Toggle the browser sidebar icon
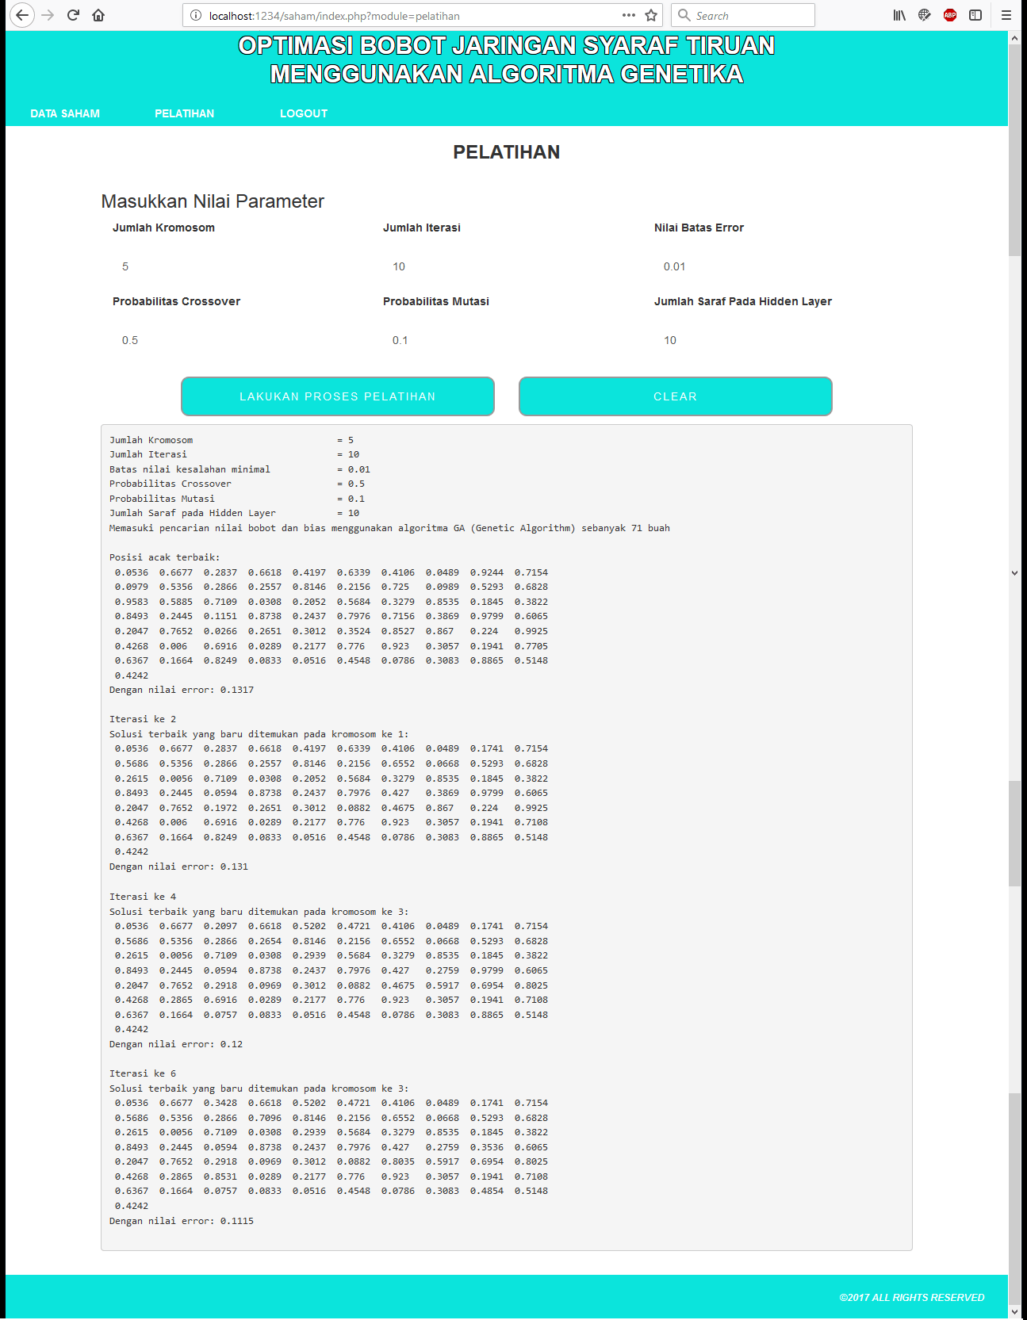Viewport: 1027px width, 1320px height. pos(975,15)
